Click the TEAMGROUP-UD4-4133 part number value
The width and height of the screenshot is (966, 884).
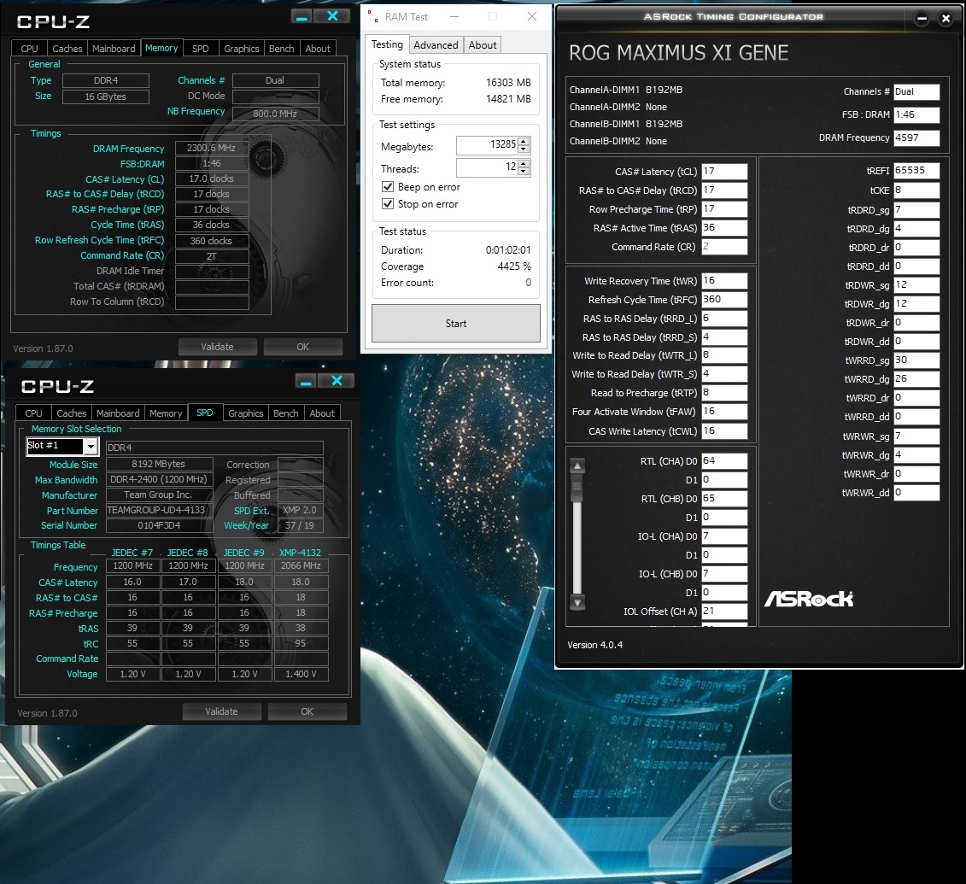[160, 510]
